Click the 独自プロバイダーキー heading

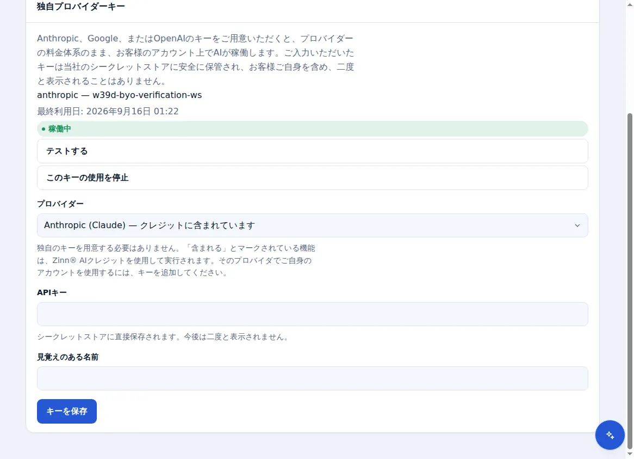(x=81, y=7)
